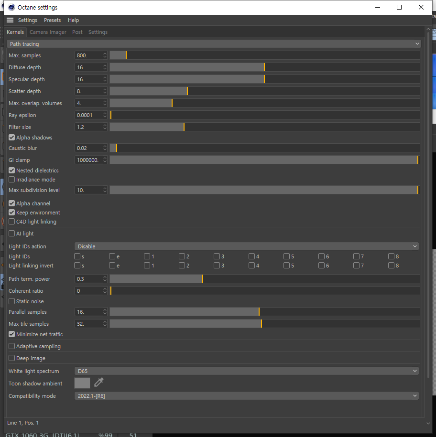The image size is (436, 437).
Task: Click the Max. samples stepper arrows
Action: 105,55
